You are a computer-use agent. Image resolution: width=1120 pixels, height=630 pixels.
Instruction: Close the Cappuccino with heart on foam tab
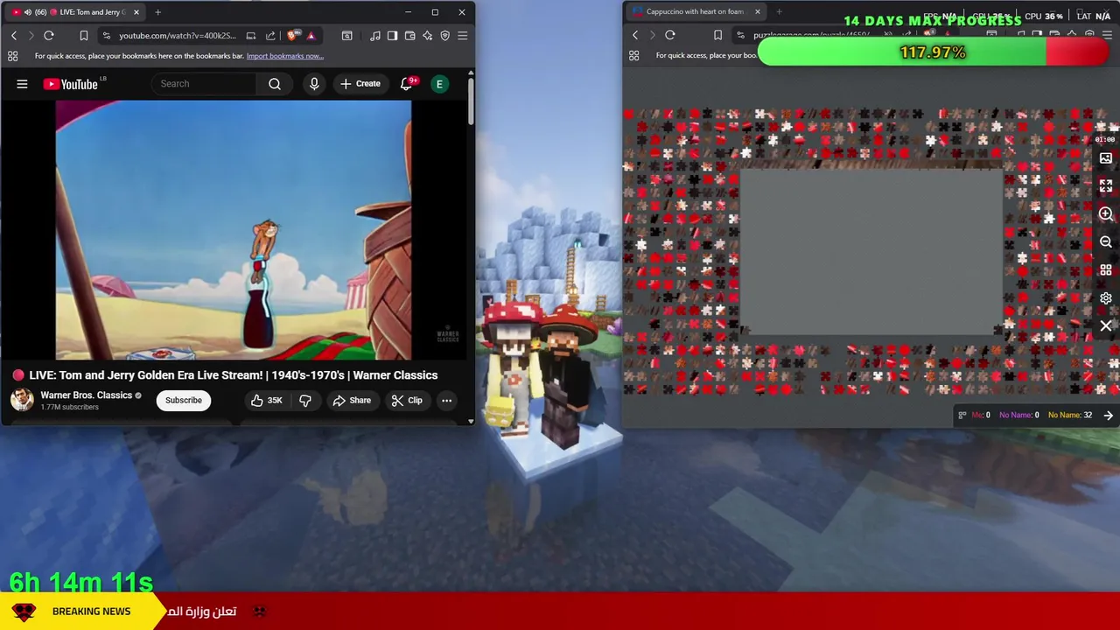click(x=758, y=12)
